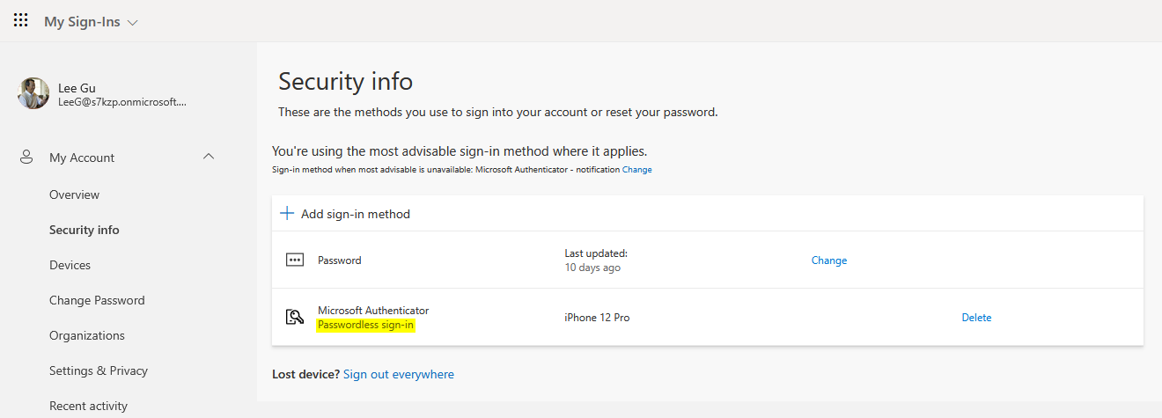
Task: Go to the Overview page
Action: (75, 194)
